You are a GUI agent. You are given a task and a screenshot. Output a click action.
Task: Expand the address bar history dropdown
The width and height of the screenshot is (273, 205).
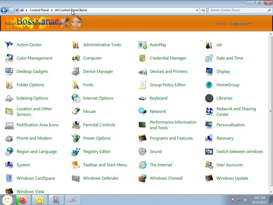pos(197,10)
